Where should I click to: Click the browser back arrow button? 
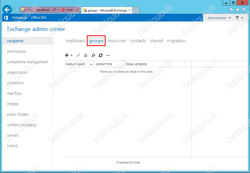pyautogui.click(x=7, y=10)
